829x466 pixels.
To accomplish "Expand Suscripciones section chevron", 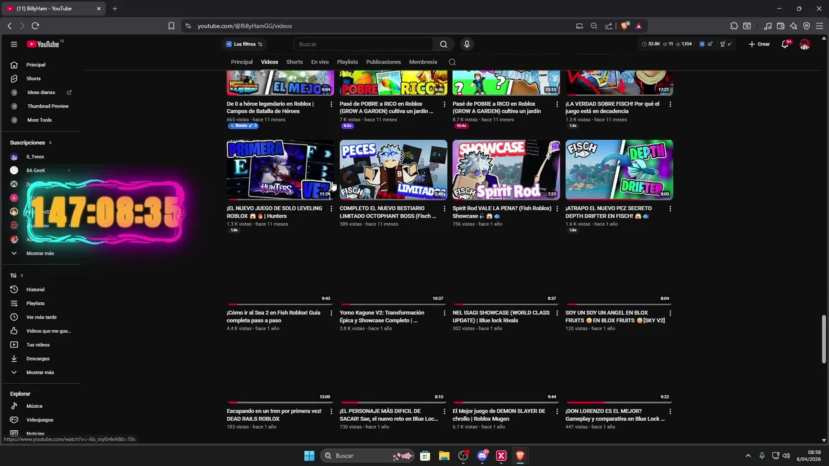I will [50, 142].
